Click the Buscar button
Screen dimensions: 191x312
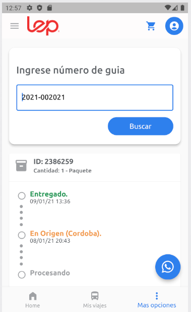pyautogui.click(x=141, y=126)
